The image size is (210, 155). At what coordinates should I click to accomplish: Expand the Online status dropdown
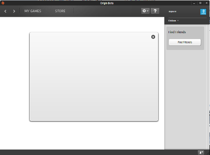pos(174,21)
